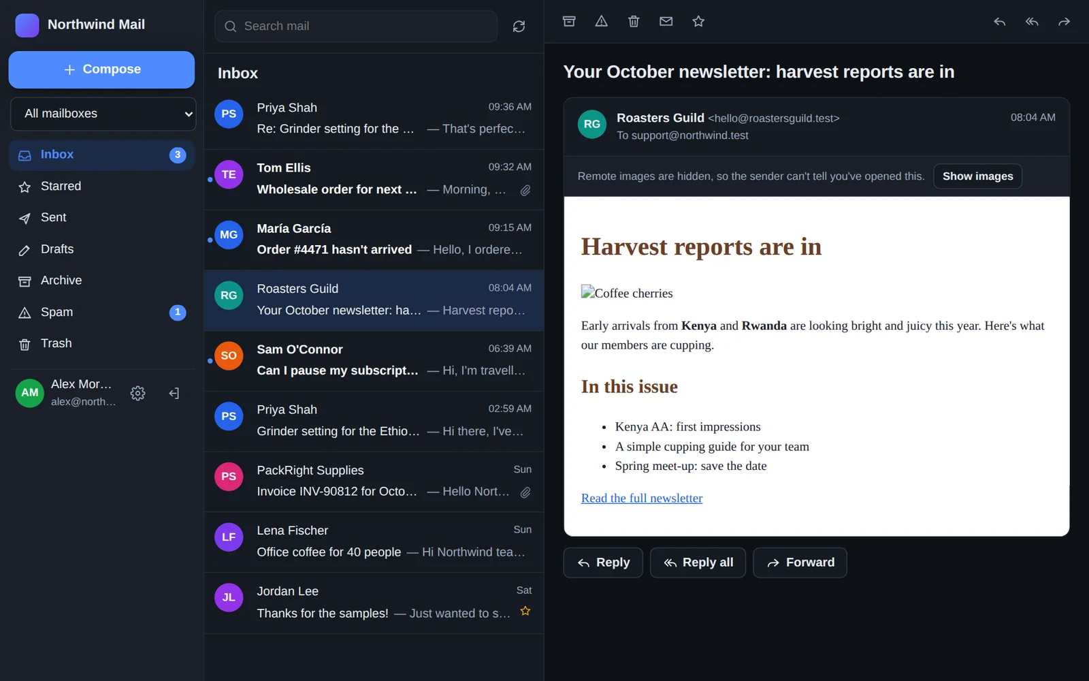The image size is (1089, 681).
Task: Sign out using the logout icon
Action: coord(174,393)
